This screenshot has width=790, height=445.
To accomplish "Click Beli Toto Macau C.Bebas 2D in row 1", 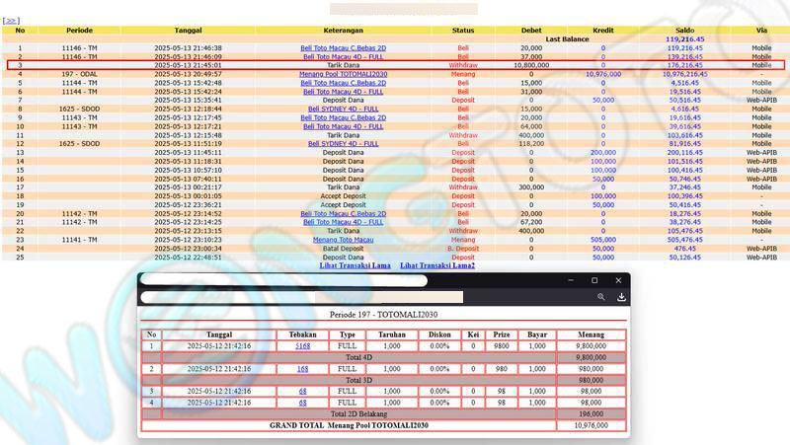I will click(343, 47).
